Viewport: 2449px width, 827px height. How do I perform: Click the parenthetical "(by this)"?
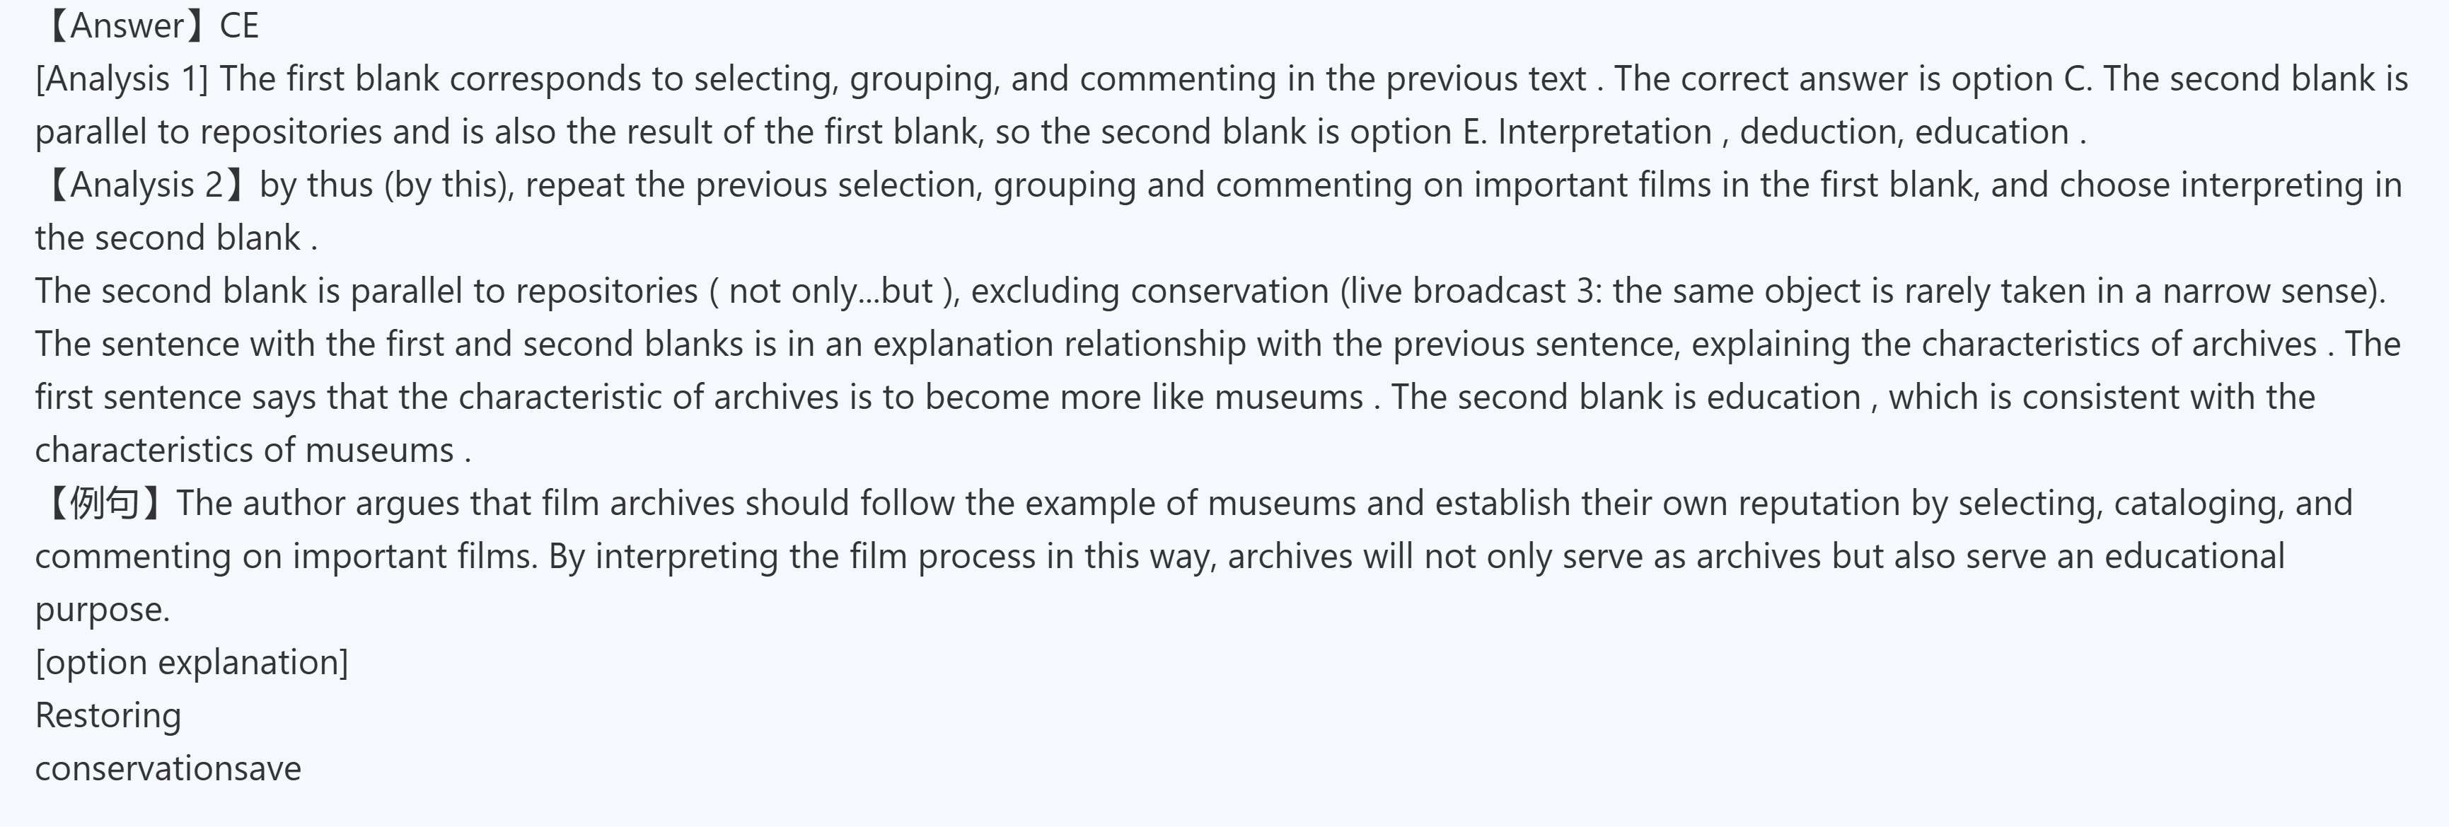[x=448, y=185]
